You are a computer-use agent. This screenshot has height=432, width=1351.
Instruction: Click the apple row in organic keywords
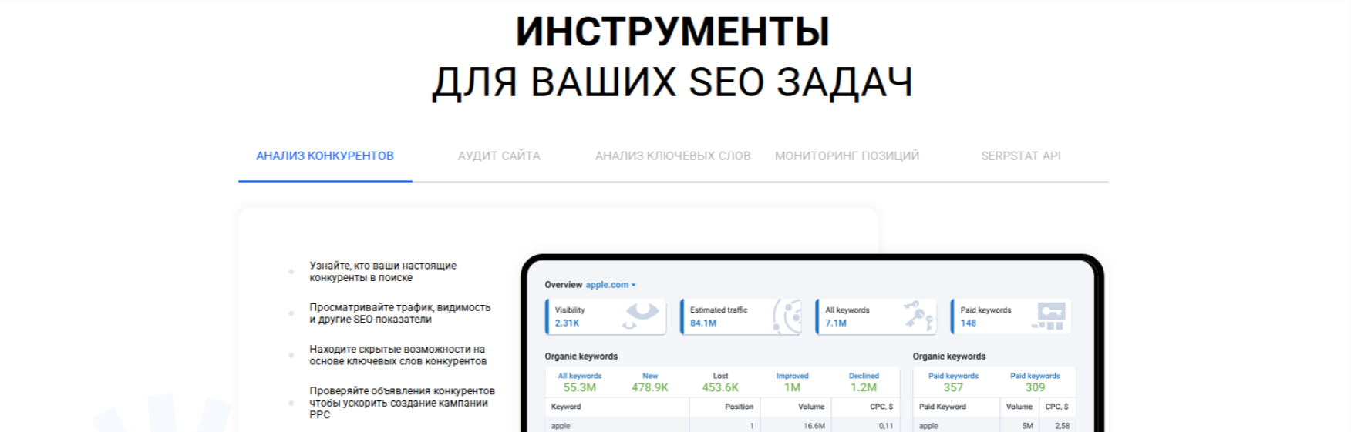[x=723, y=425]
